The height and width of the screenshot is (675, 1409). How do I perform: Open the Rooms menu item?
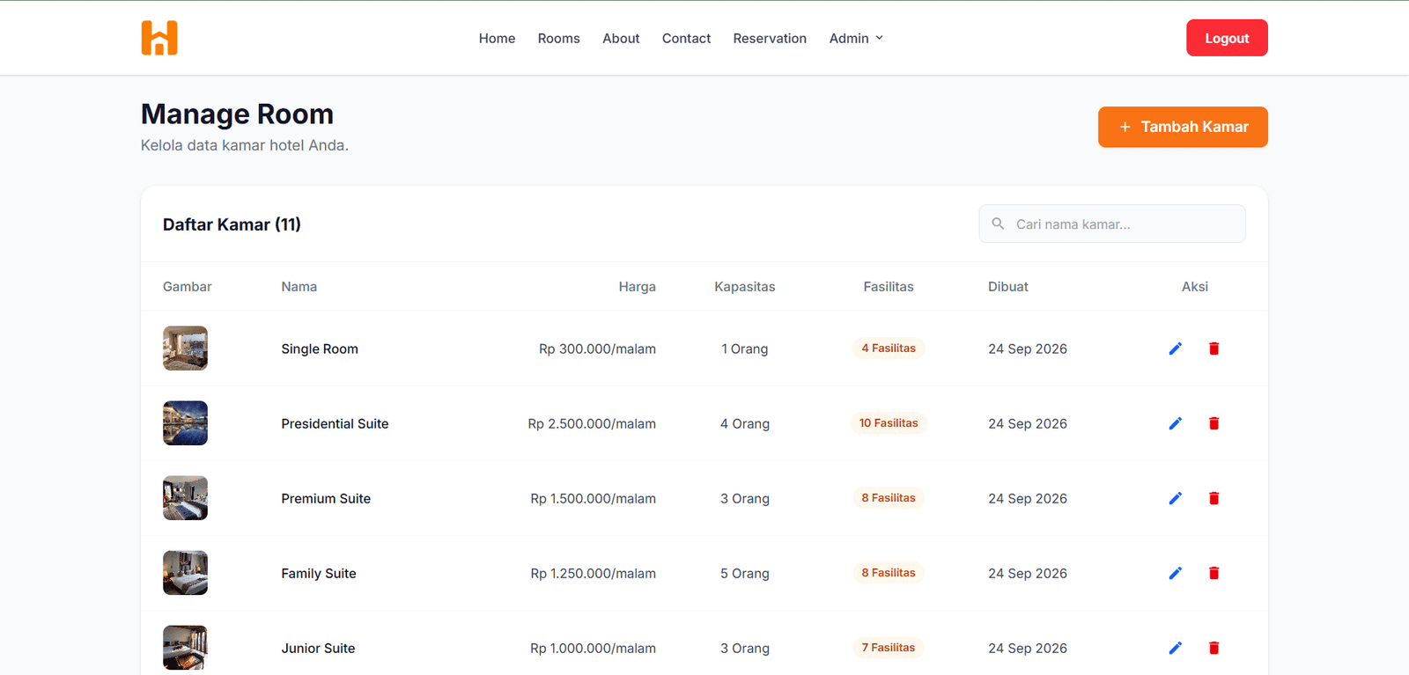(x=558, y=38)
